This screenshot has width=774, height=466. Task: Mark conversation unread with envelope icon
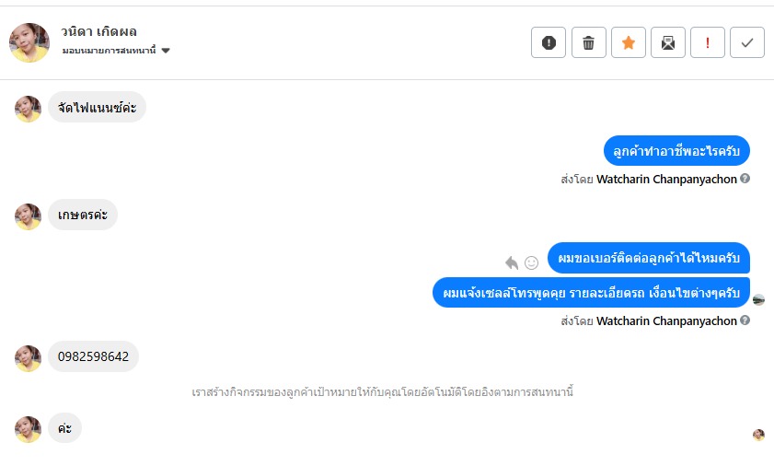click(668, 42)
